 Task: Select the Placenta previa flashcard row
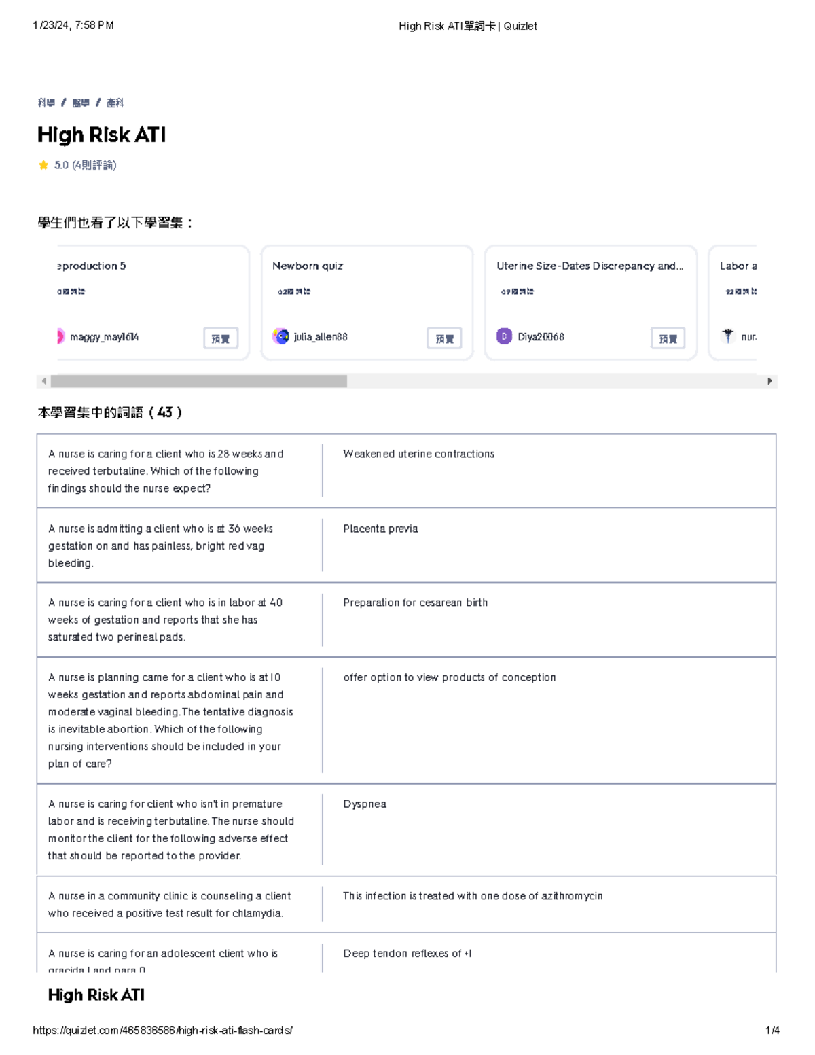click(x=407, y=545)
